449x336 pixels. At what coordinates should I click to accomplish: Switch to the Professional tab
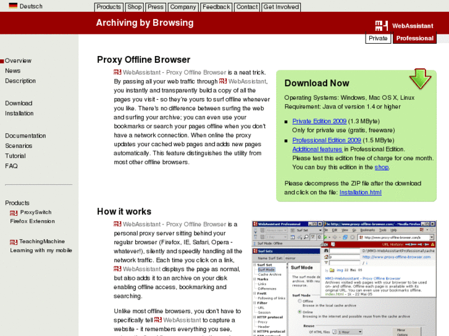tap(414, 38)
